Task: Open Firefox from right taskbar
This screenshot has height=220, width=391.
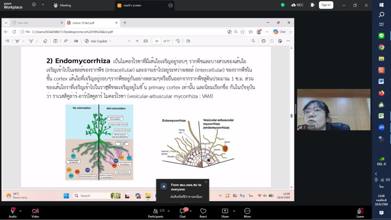Action: (381, 93)
